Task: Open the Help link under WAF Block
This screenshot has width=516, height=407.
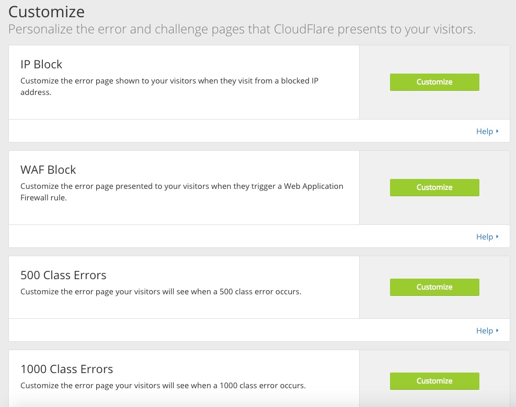Action: pyautogui.click(x=484, y=237)
